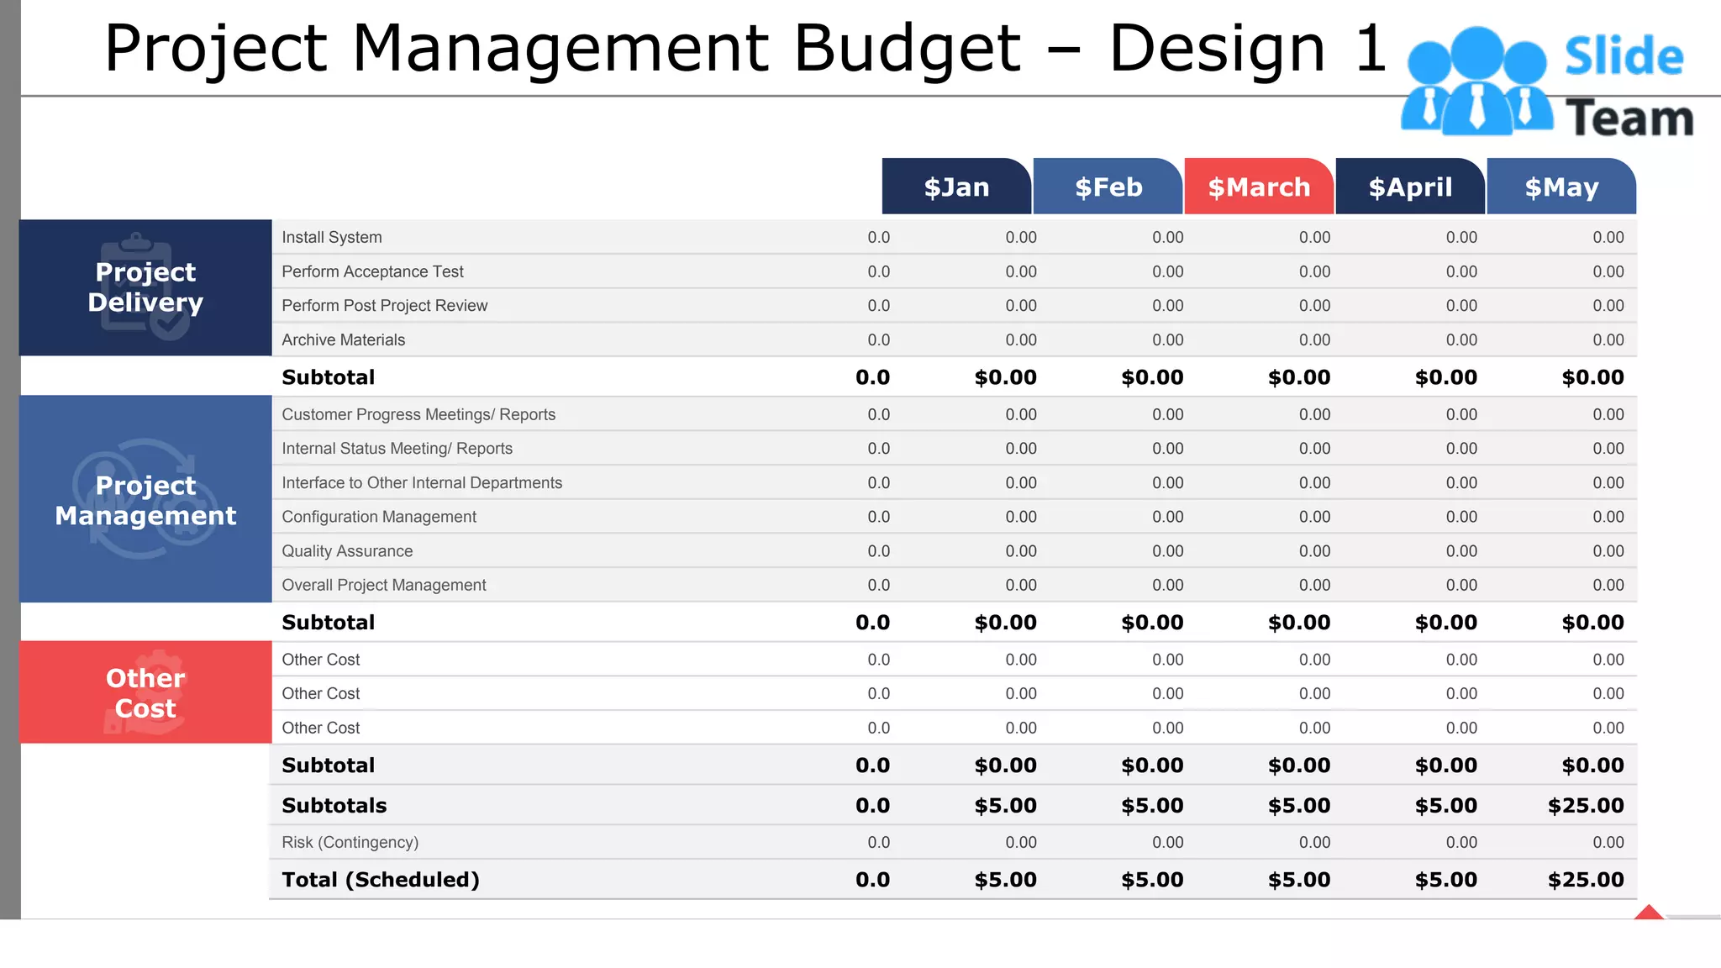Click the Subtotal label under Other Cost
The height and width of the screenshot is (968, 1721).
tap(328, 765)
